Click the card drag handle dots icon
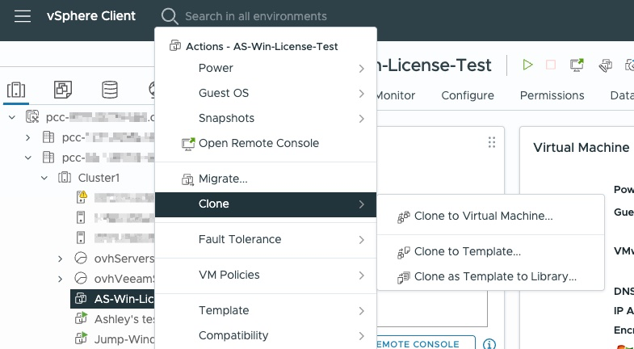This screenshot has width=634, height=349. coord(492,142)
